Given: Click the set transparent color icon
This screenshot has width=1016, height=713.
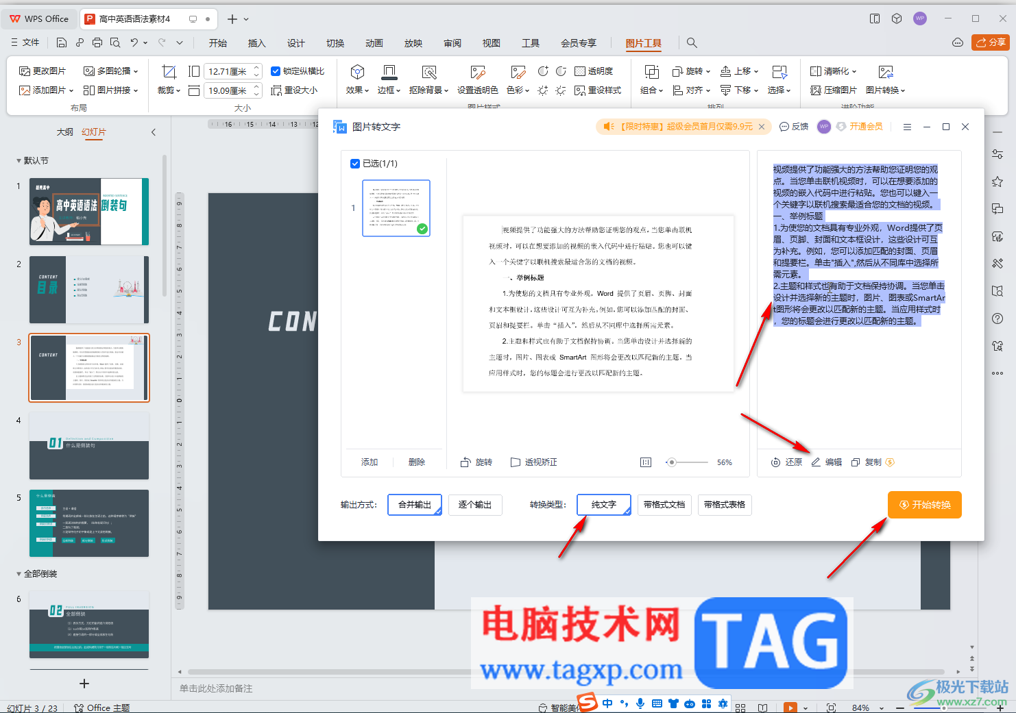Looking at the screenshot, I should coord(478,72).
